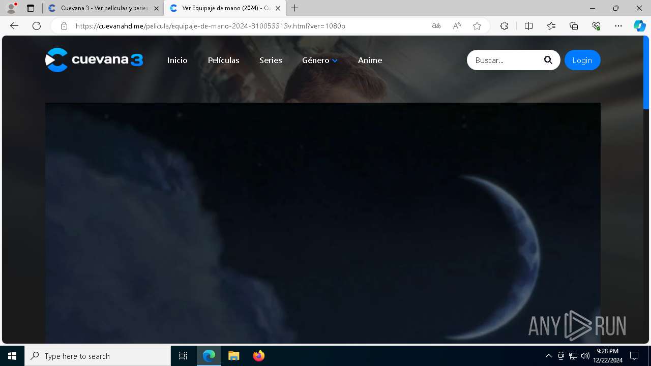The height and width of the screenshot is (366, 651).
Task: Click the address bar URL
Action: (211, 26)
